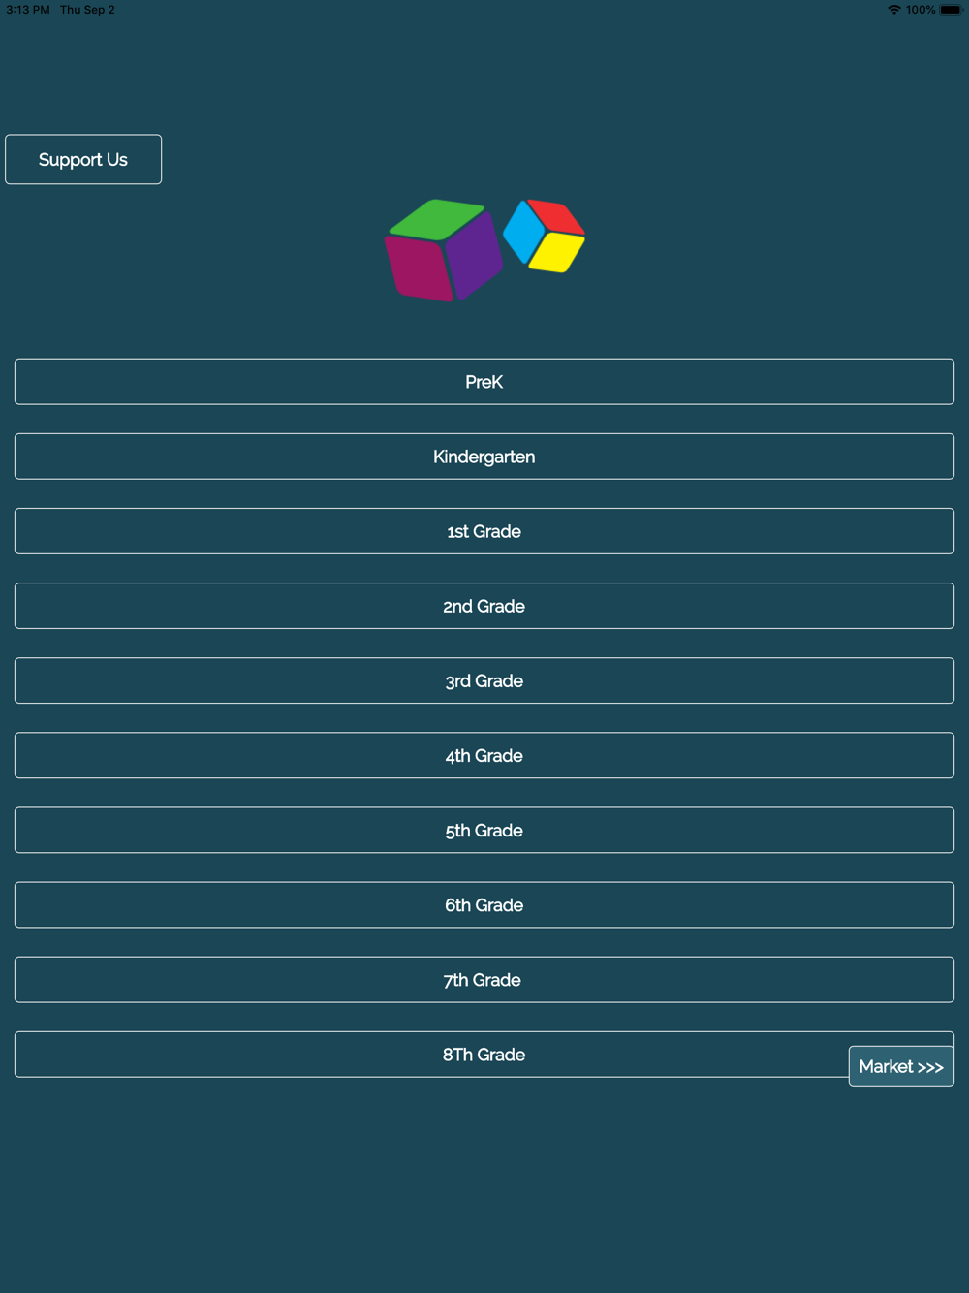The width and height of the screenshot is (969, 1293).
Task: Tap the small red, blue, yellow cube
Action: pos(545,236)
